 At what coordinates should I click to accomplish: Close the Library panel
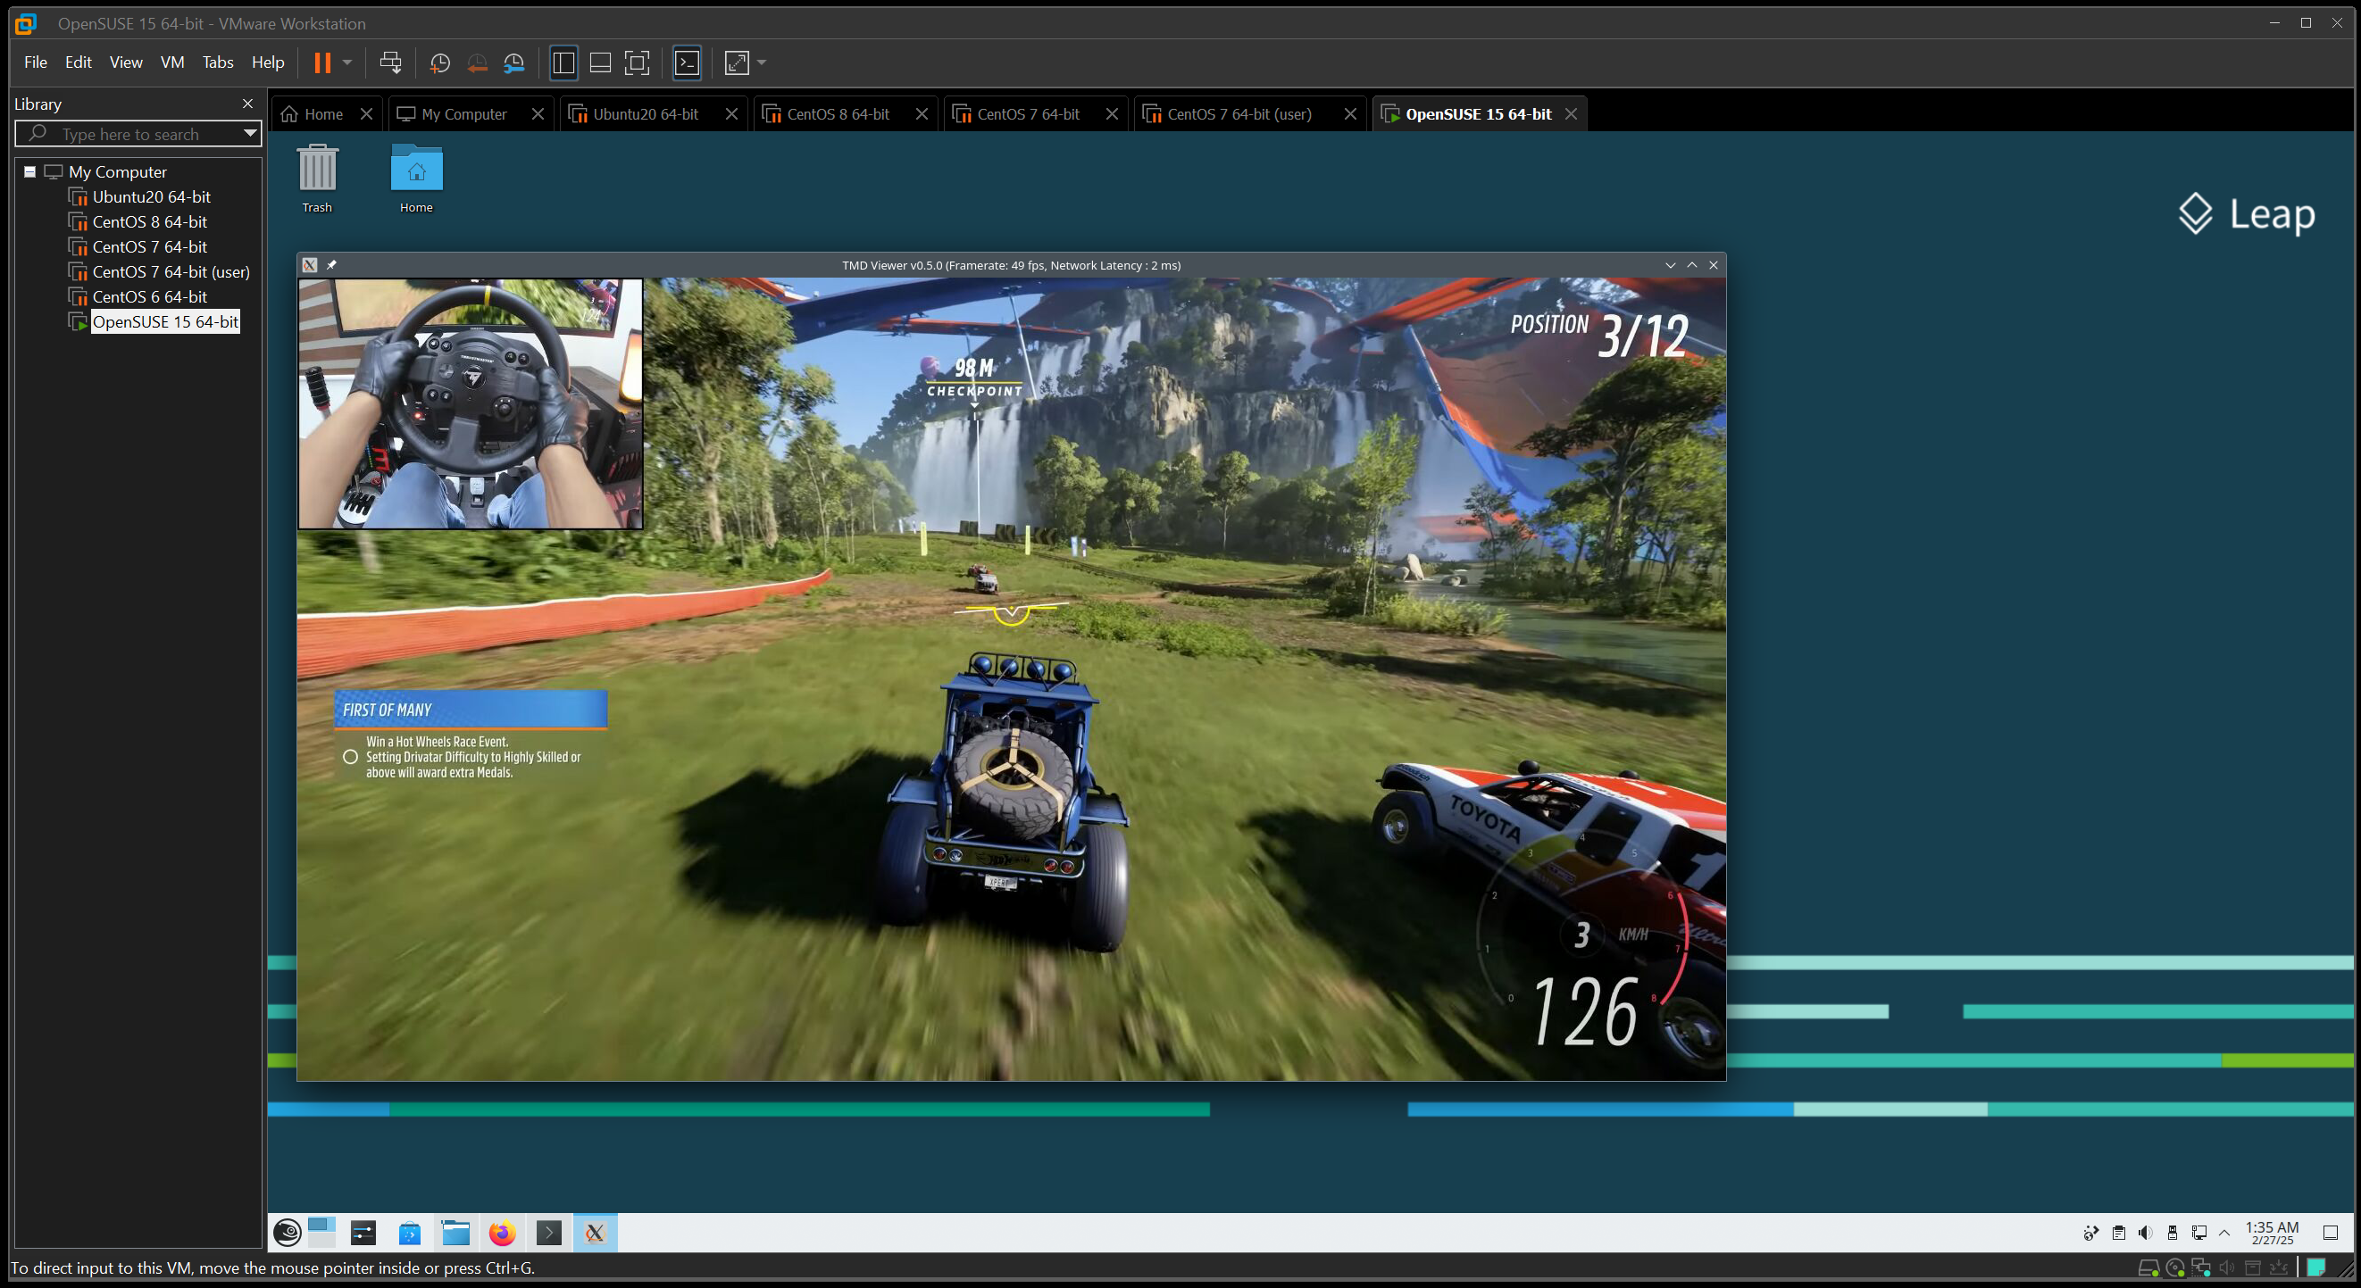coord(247,104)
